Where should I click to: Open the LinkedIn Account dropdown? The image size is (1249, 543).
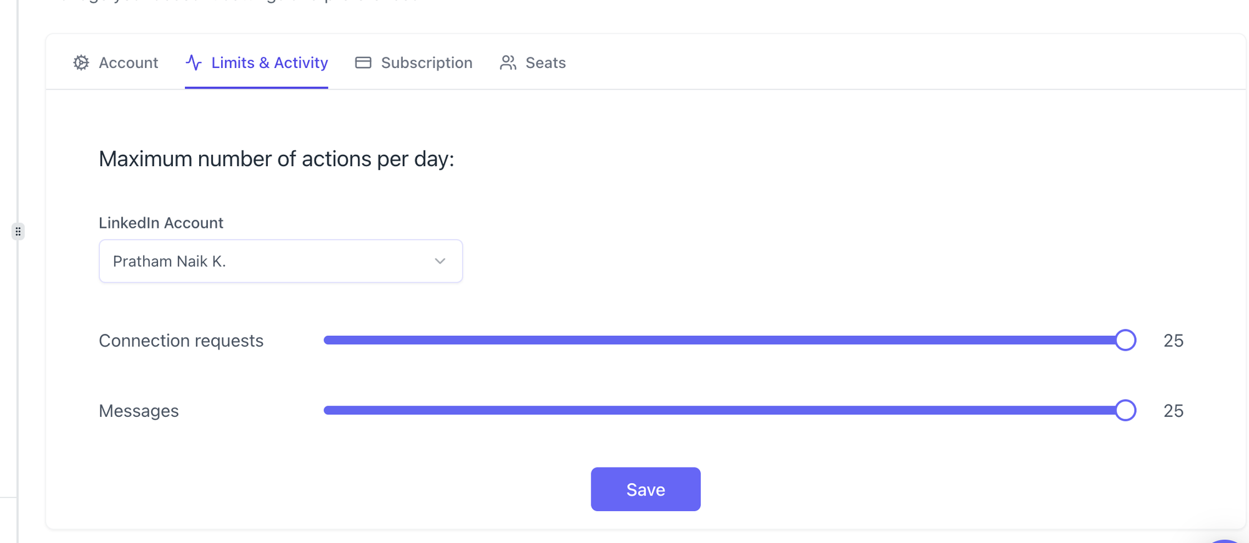(x=280, y=261)
